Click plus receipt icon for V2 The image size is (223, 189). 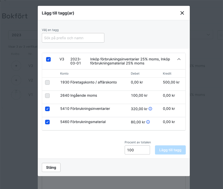point(16,80)
